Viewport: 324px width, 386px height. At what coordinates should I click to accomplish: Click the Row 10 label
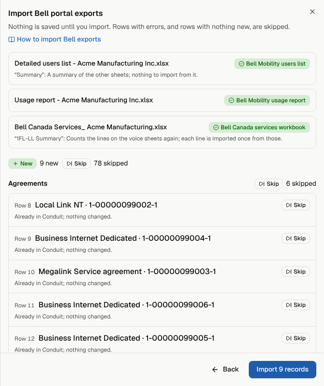click(25, 272)
